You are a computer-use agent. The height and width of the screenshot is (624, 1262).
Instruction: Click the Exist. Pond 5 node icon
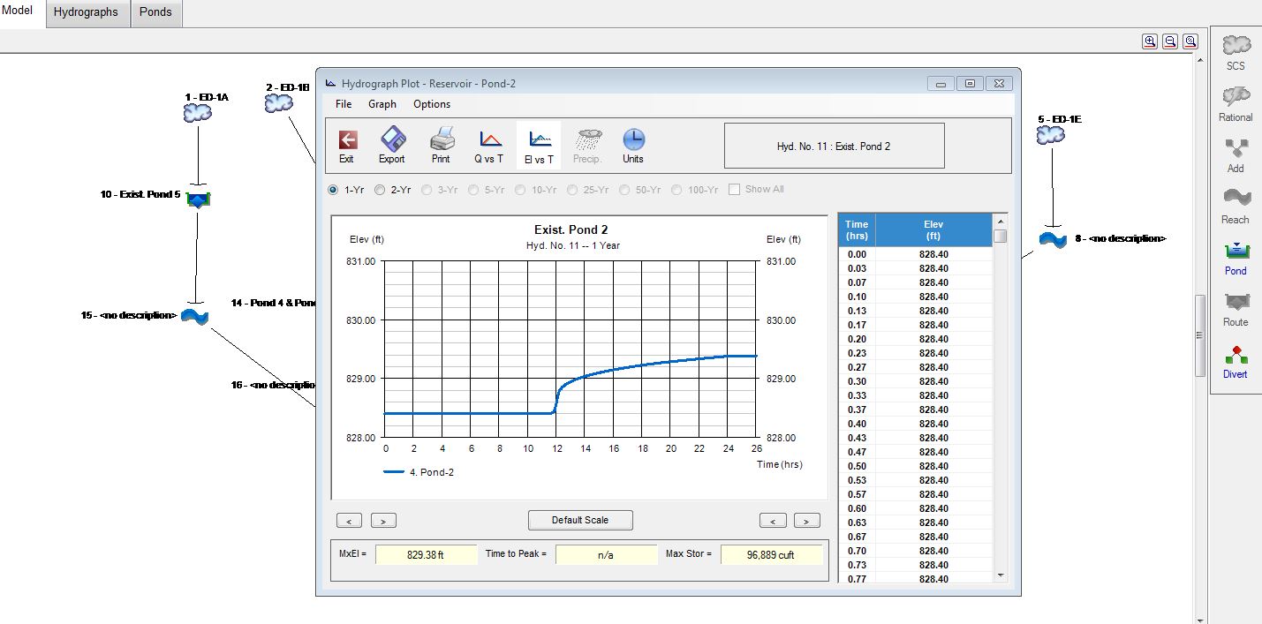(198, 199)
